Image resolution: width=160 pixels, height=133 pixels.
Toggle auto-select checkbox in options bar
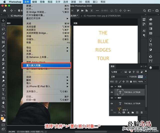coord(19,11)
